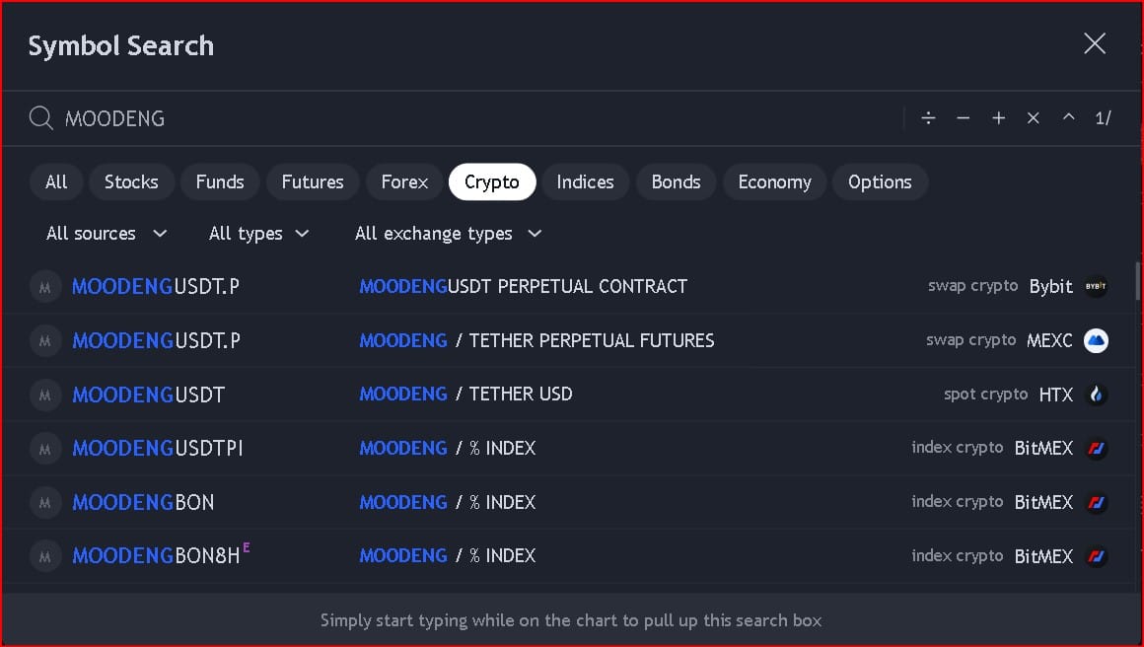Click the MEXC exchange logo icon
The image size is (1144, 647).
coord(1096,340)
